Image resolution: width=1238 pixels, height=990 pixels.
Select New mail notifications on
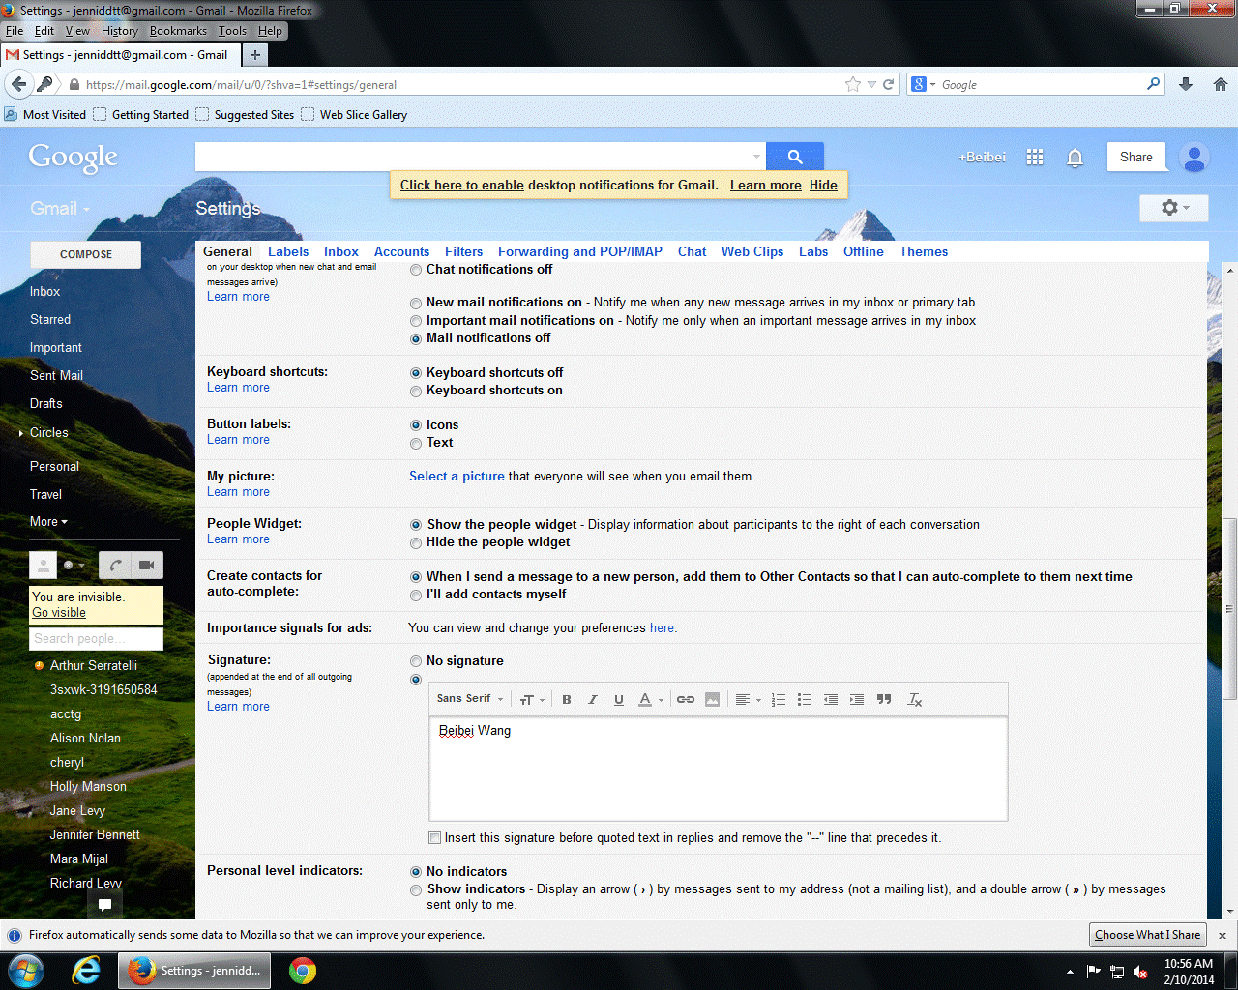(x=416, y=303)
